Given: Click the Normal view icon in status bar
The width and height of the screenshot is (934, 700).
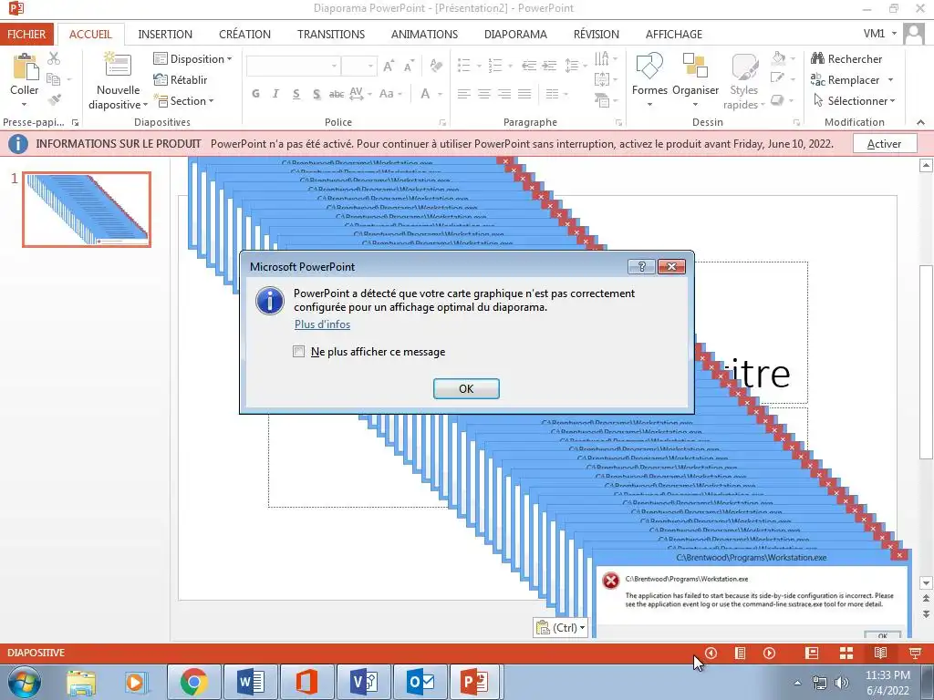Looking at the screenshot, I should 811,653.
